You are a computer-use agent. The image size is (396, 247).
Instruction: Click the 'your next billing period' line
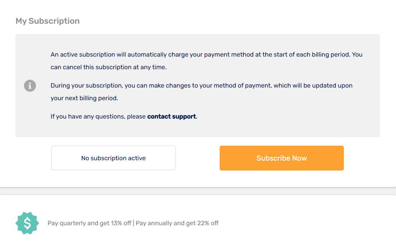point(84,98)
